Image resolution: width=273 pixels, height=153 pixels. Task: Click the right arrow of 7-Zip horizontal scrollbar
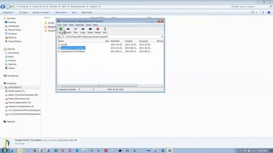click(x=162, y=85)
